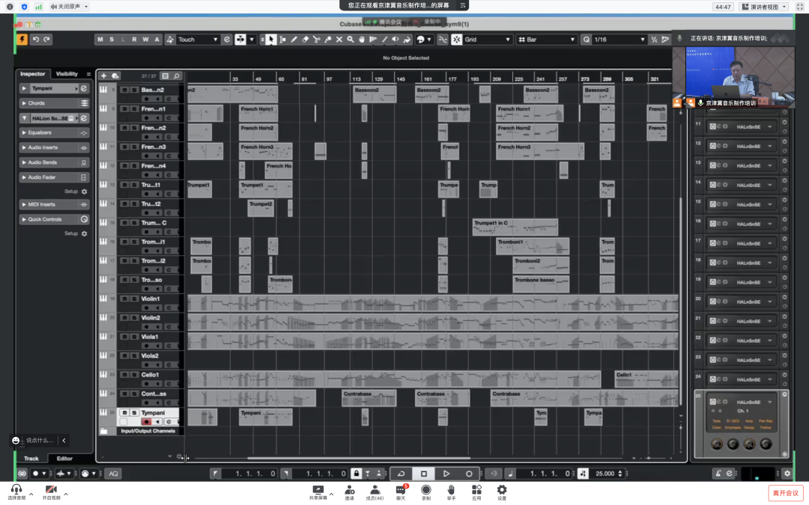Screen dimensions: 809x505
Task: Pick the Zoom magnifier tool
Action: pyautogui.click(x=351, y=40)
